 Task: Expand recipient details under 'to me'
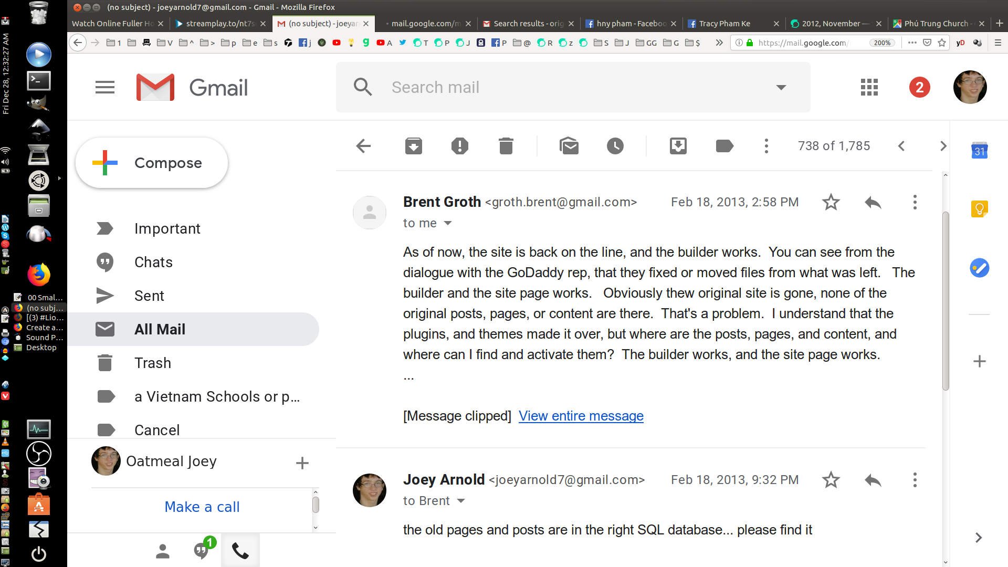pyautogui.click(x=448, y=223)
